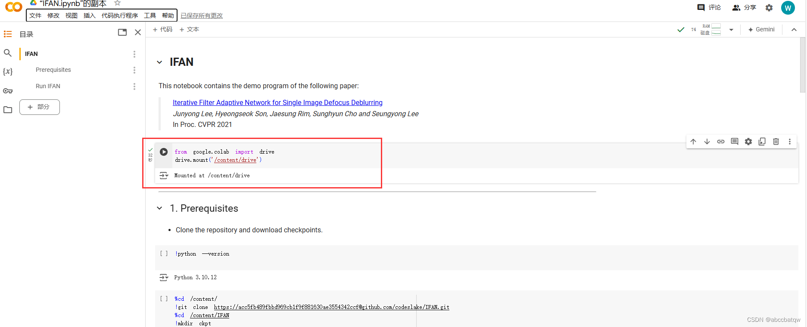The image size is (807, 327).
Task: Open the 视图 menu
Action: click(72, 15)
